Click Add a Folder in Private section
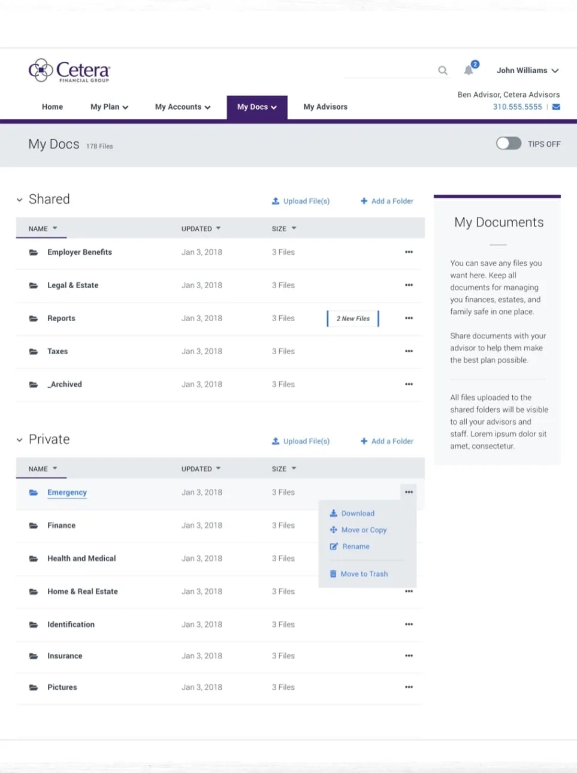577x773 pixels. click(x=387, y=442)
